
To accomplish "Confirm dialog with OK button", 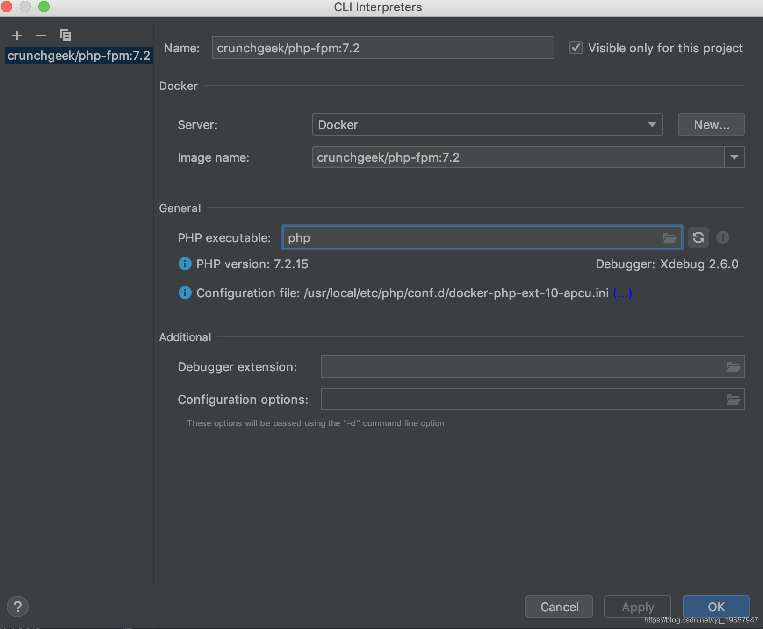I will pyautogui.click(x=716, y=607).
